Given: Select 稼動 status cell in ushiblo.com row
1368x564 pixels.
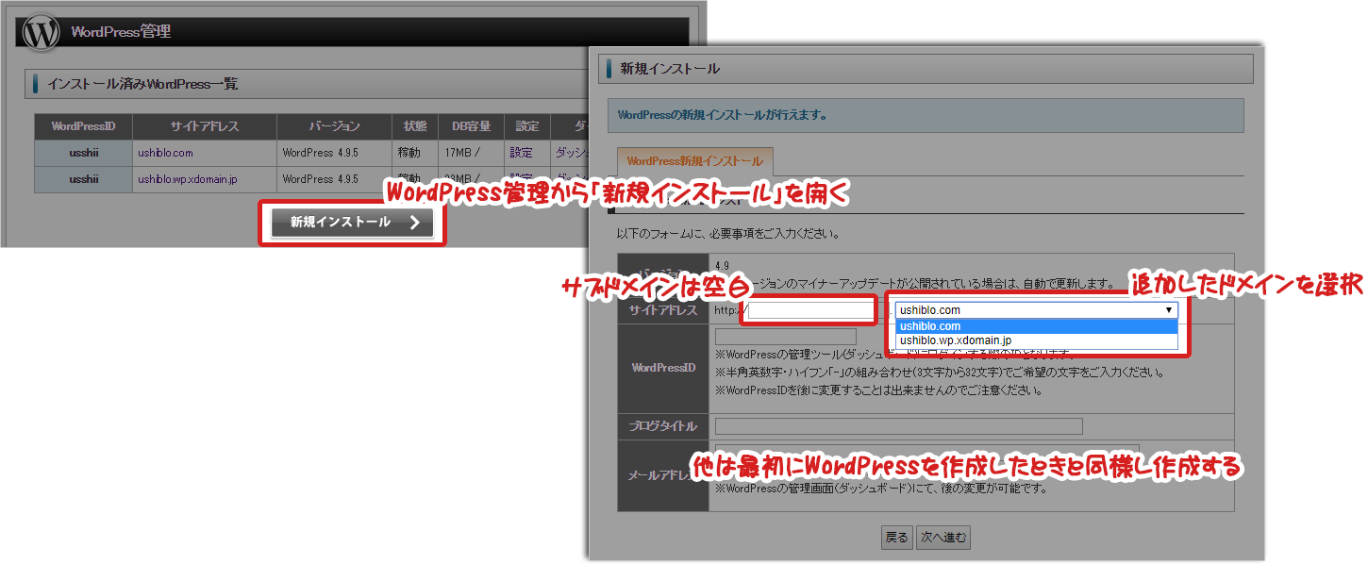Looking at the screenshot, I should click(x=415, y=153).
